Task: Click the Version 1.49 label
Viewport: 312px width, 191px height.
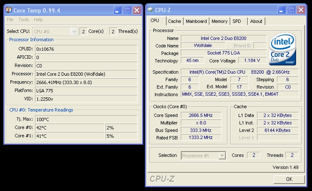Action: coord(285,167)
